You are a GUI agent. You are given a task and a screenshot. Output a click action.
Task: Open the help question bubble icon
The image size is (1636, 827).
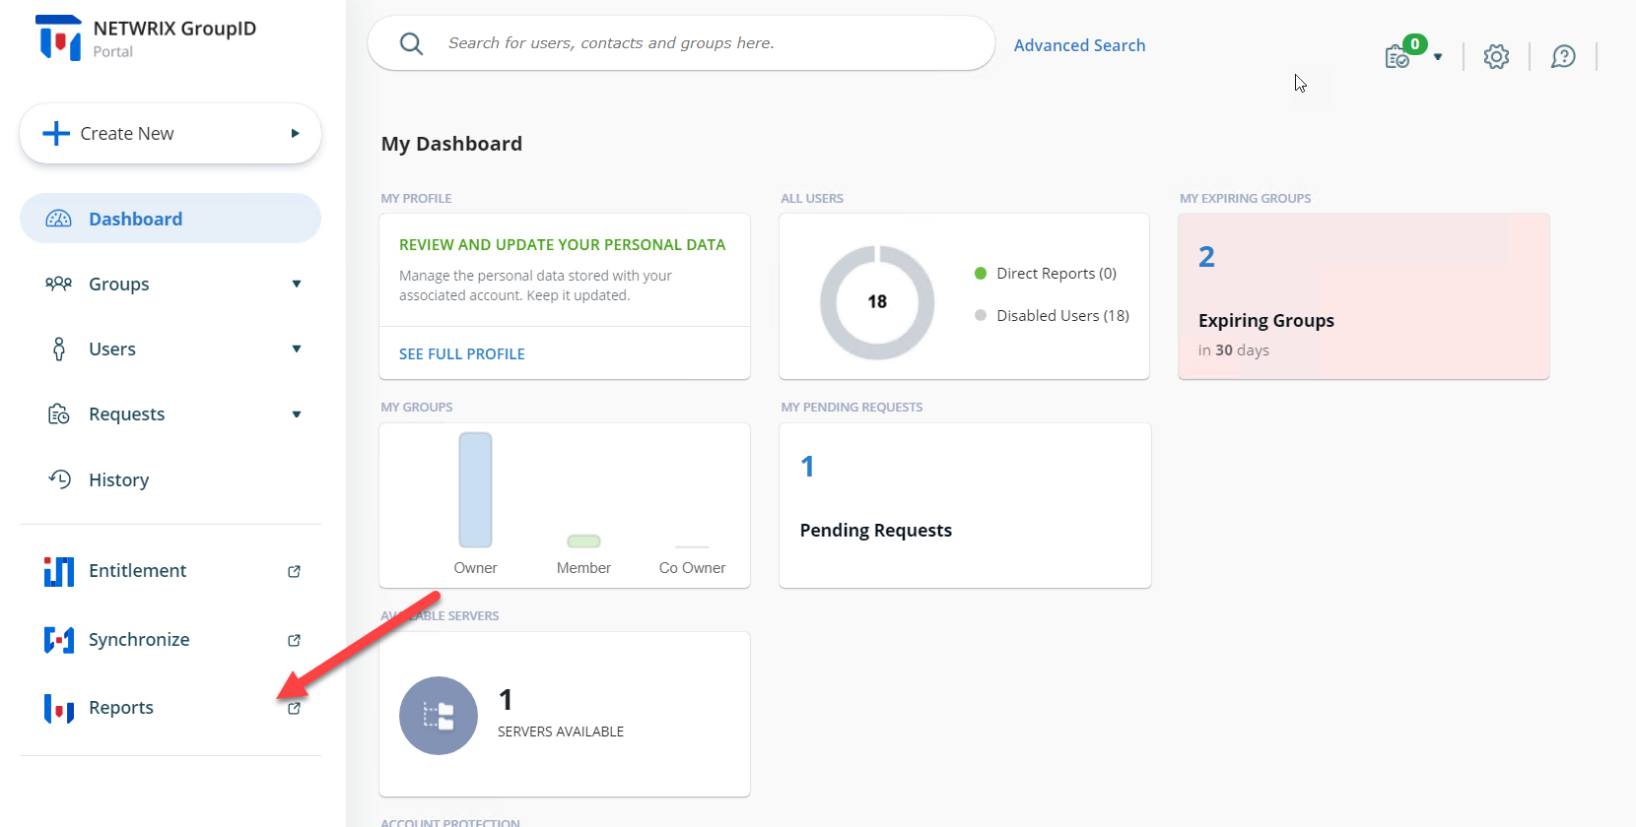tap(1563, 57)
